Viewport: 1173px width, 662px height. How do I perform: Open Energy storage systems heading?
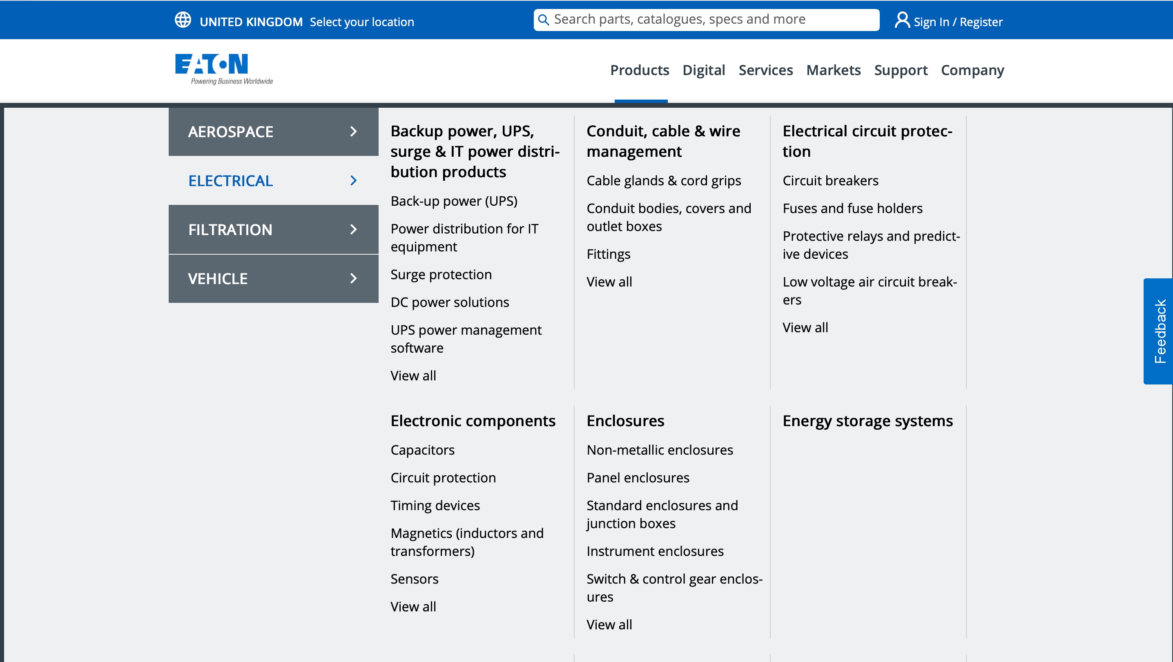pyautogui.click(x=867, y=421)
